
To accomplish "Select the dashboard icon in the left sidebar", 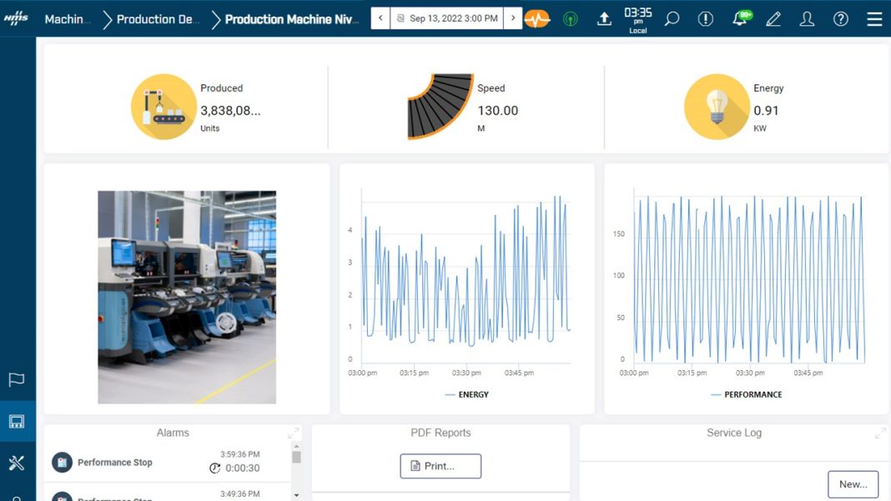I will pos(16,422).
